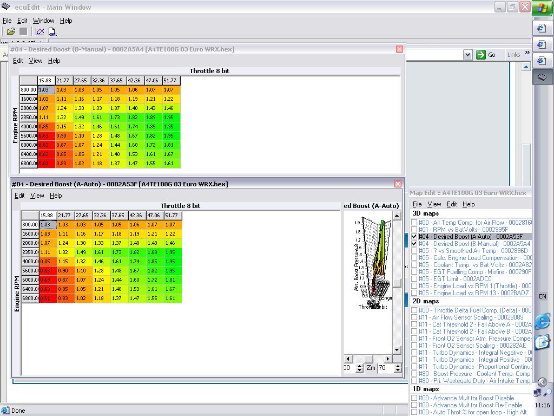The image size is (554, 416).
Task: Uncheck #04 Desired Boost (A-Auto) map
Action: pyautogui.click(x=414, y=237)
